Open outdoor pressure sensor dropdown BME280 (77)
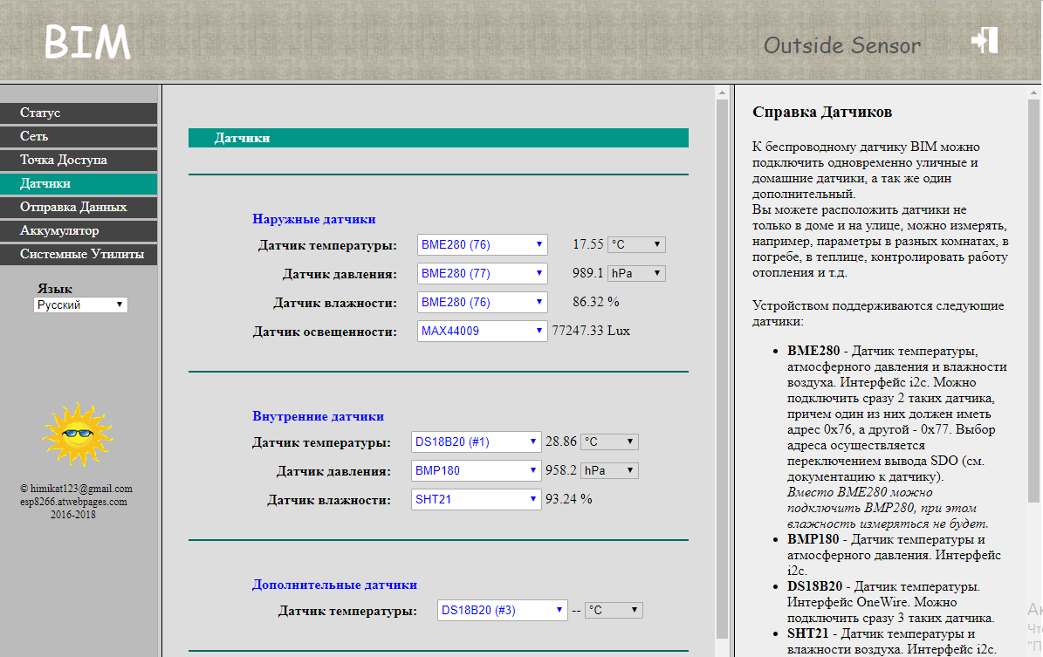 (482, 274)
